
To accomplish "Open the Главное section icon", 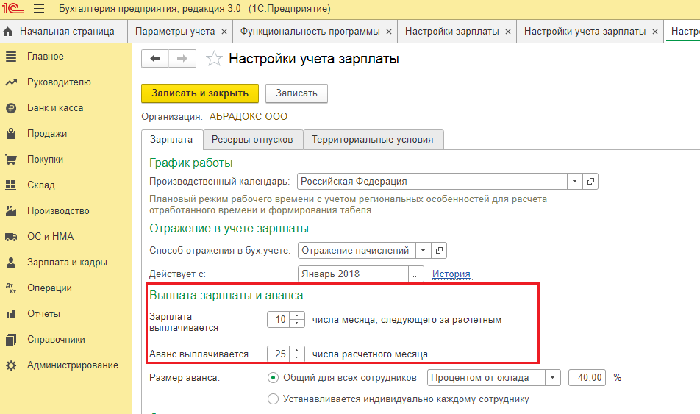I will (11, 57).
